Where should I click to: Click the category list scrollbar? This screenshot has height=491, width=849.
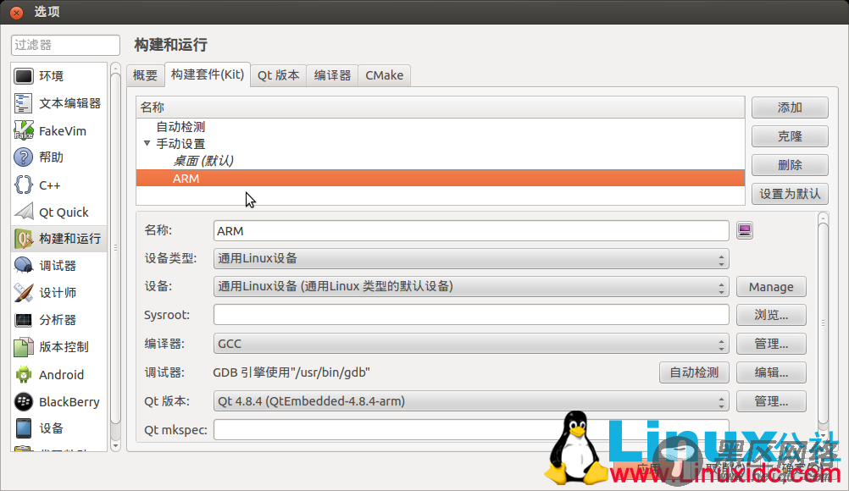pyautogui.click(x=115, y=249)
